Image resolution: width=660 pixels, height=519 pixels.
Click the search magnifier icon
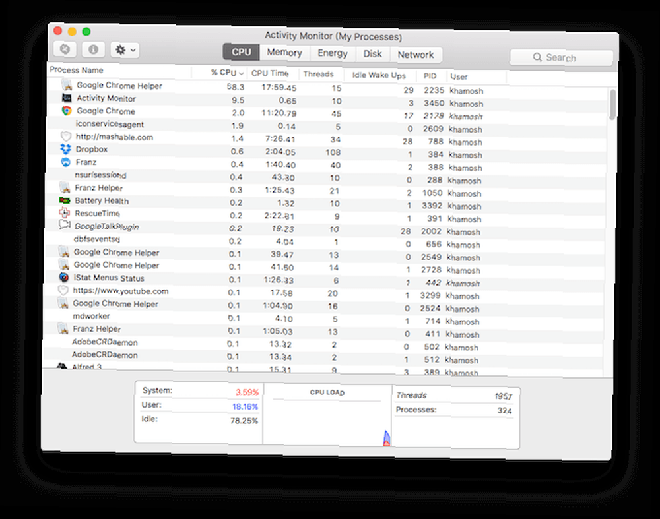[x=537, y=57]
